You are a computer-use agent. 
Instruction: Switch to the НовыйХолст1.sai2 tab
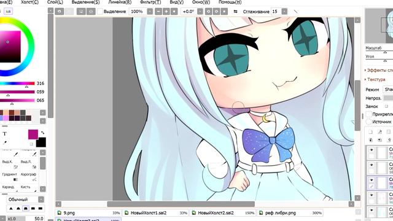coord(155,213)
